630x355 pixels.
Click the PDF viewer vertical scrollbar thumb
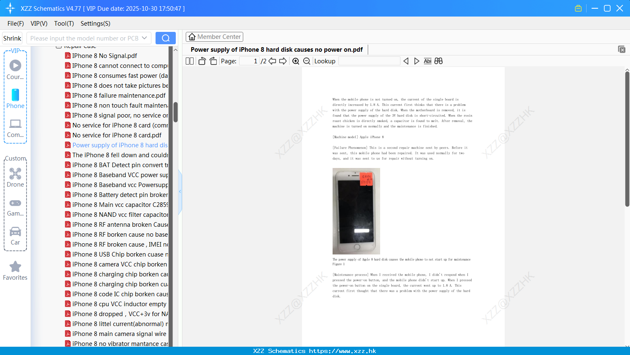[627, 139]
